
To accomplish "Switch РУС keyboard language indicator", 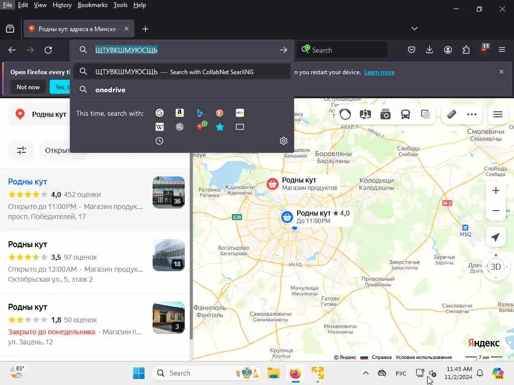I will (x=401, y=373).
